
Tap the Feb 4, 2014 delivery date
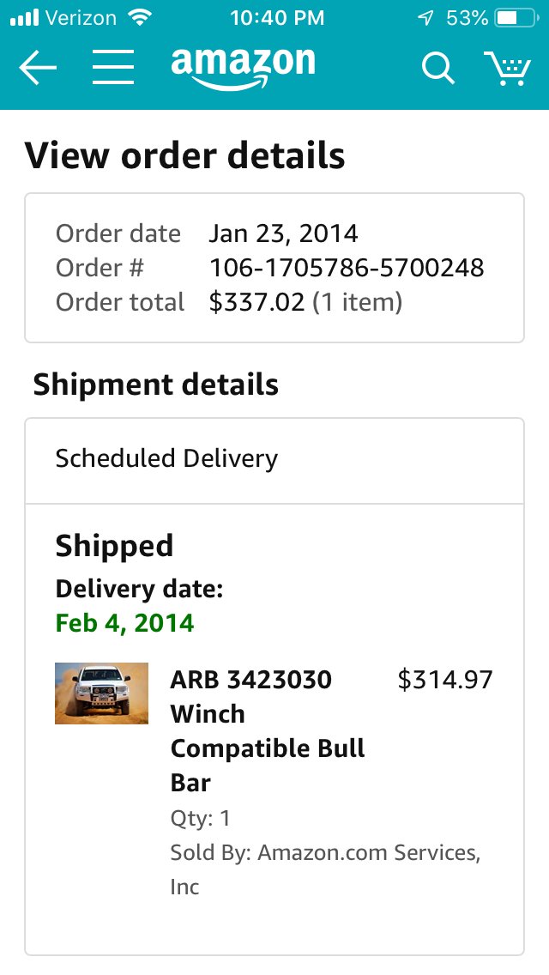tap(125, 623)
